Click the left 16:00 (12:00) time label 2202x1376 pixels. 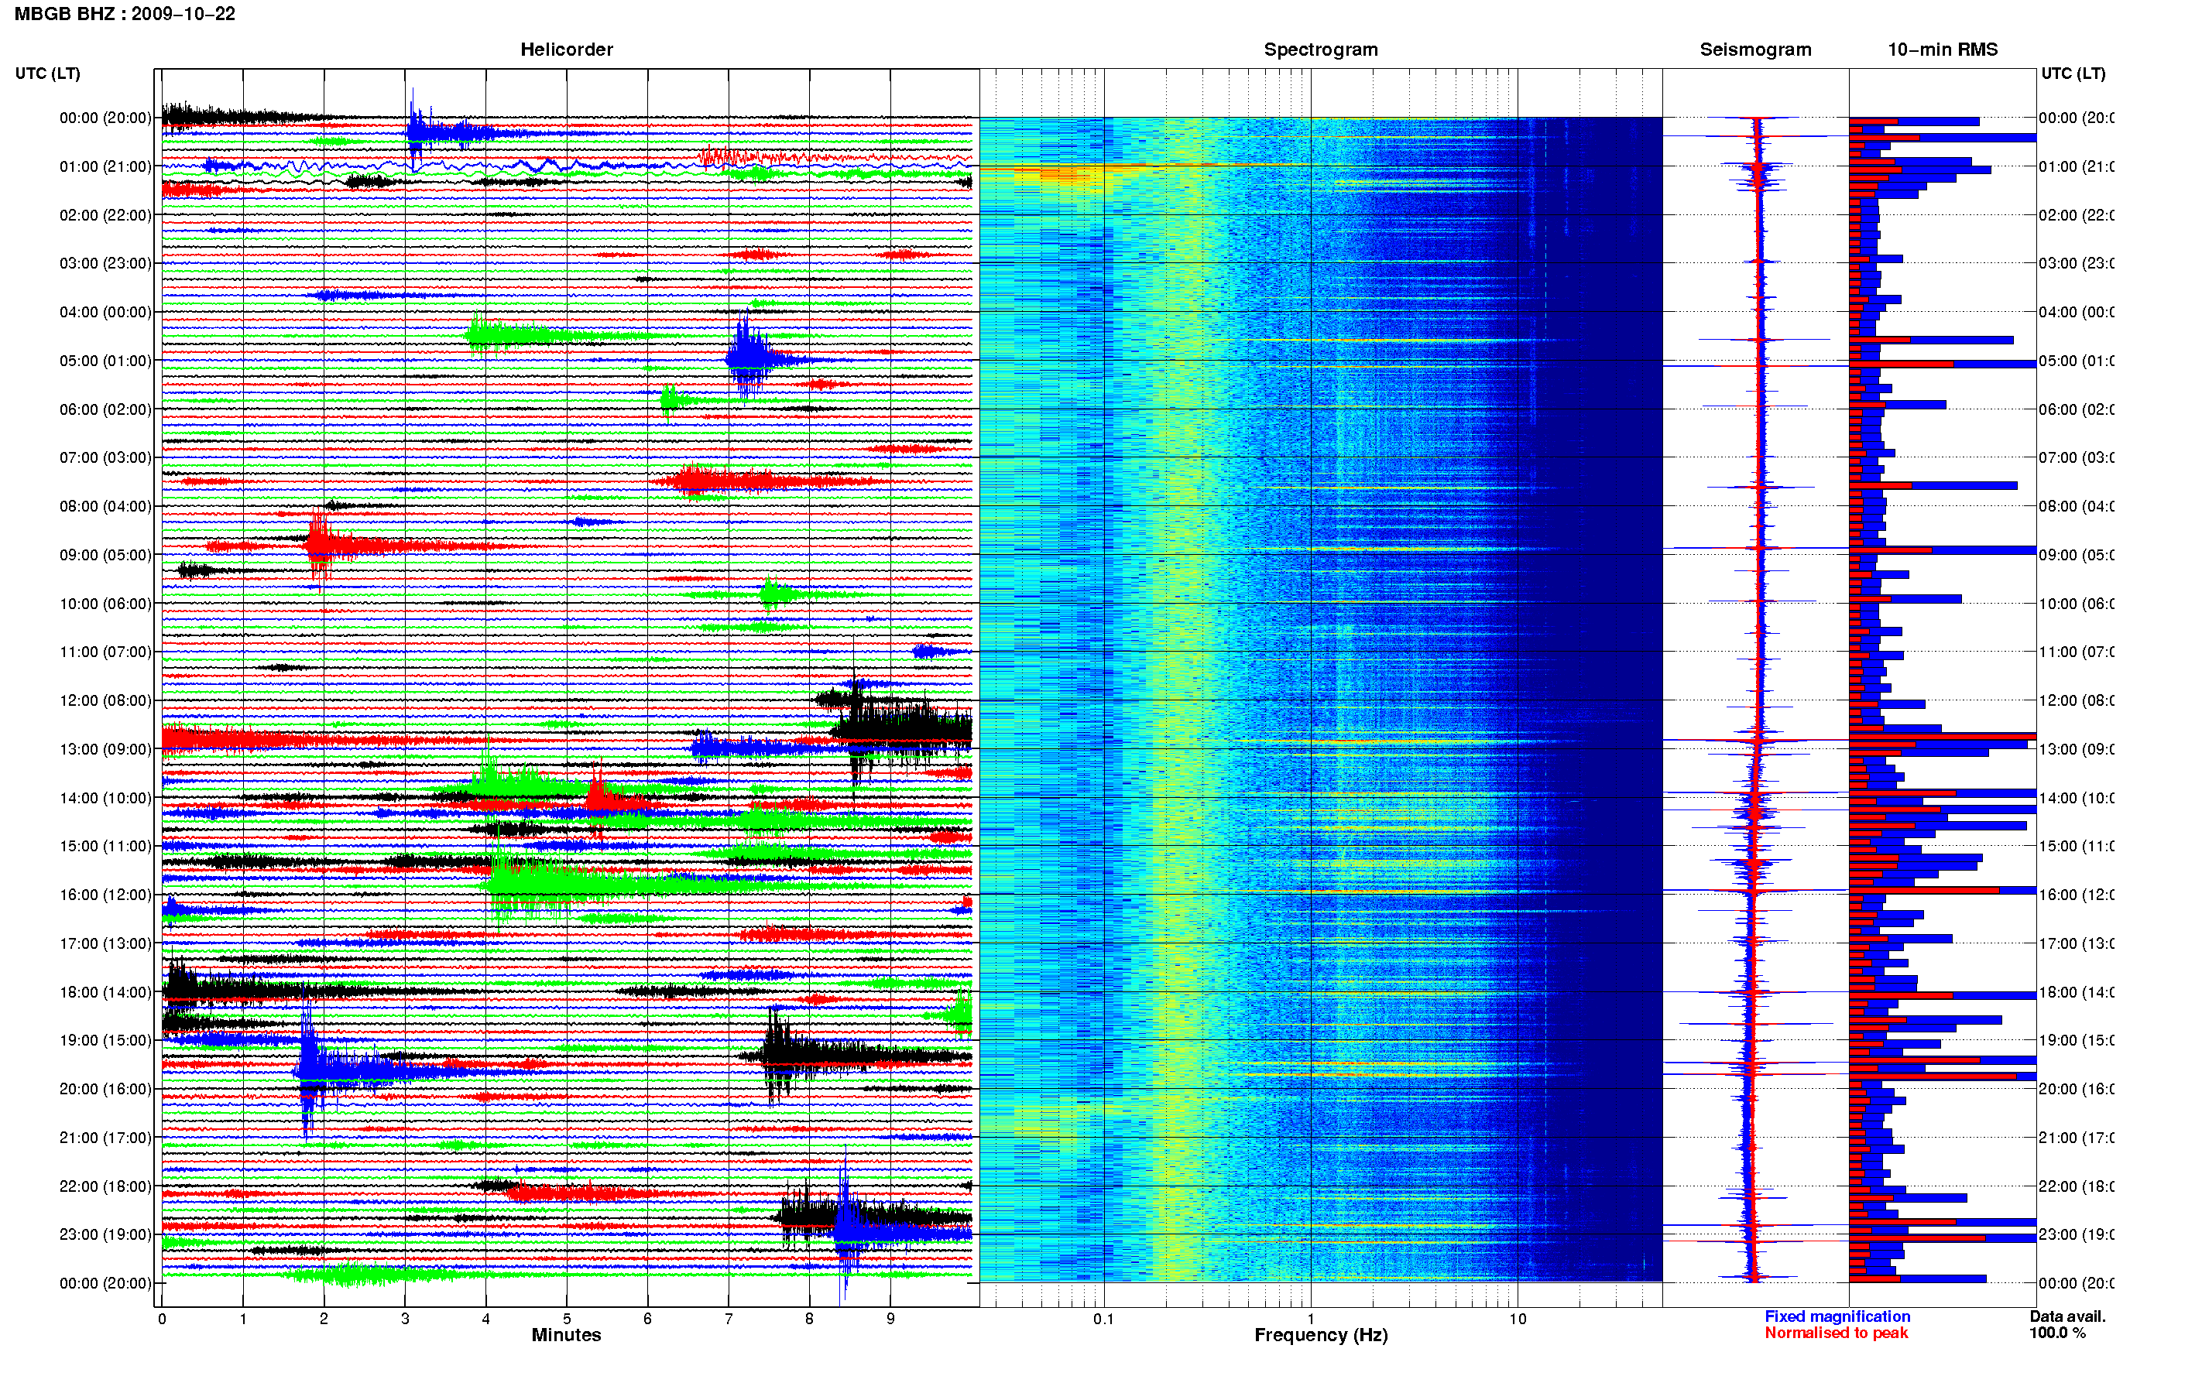click(105, 895)
